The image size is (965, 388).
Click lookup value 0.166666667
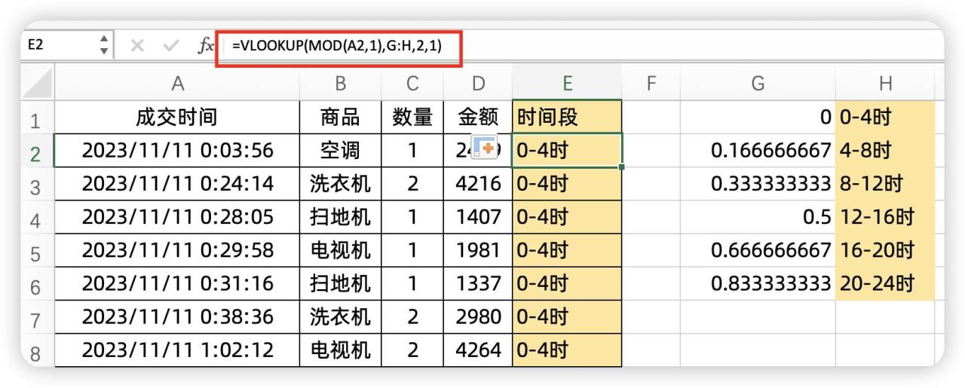click(758, 151)
